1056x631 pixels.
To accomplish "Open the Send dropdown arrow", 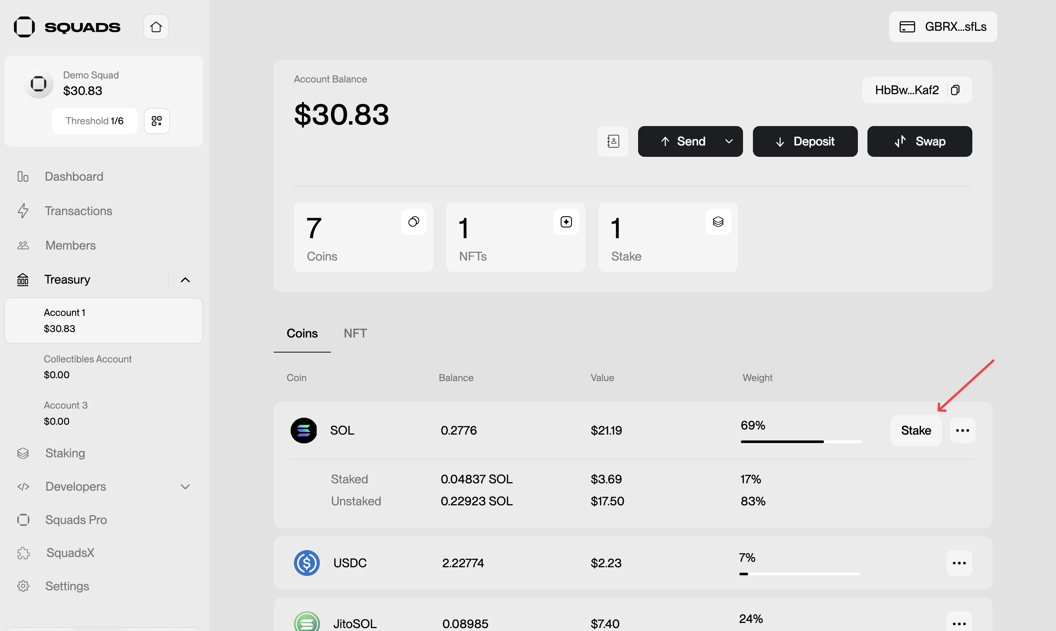I will click(x=729, y=141).
